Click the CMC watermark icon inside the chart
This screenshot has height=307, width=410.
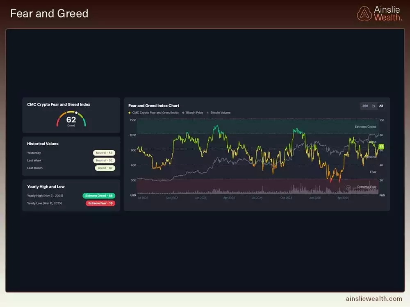(x=348, y=187)
